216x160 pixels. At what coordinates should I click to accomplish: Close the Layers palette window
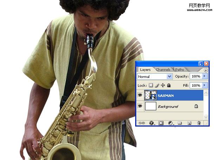coord(206,63)
